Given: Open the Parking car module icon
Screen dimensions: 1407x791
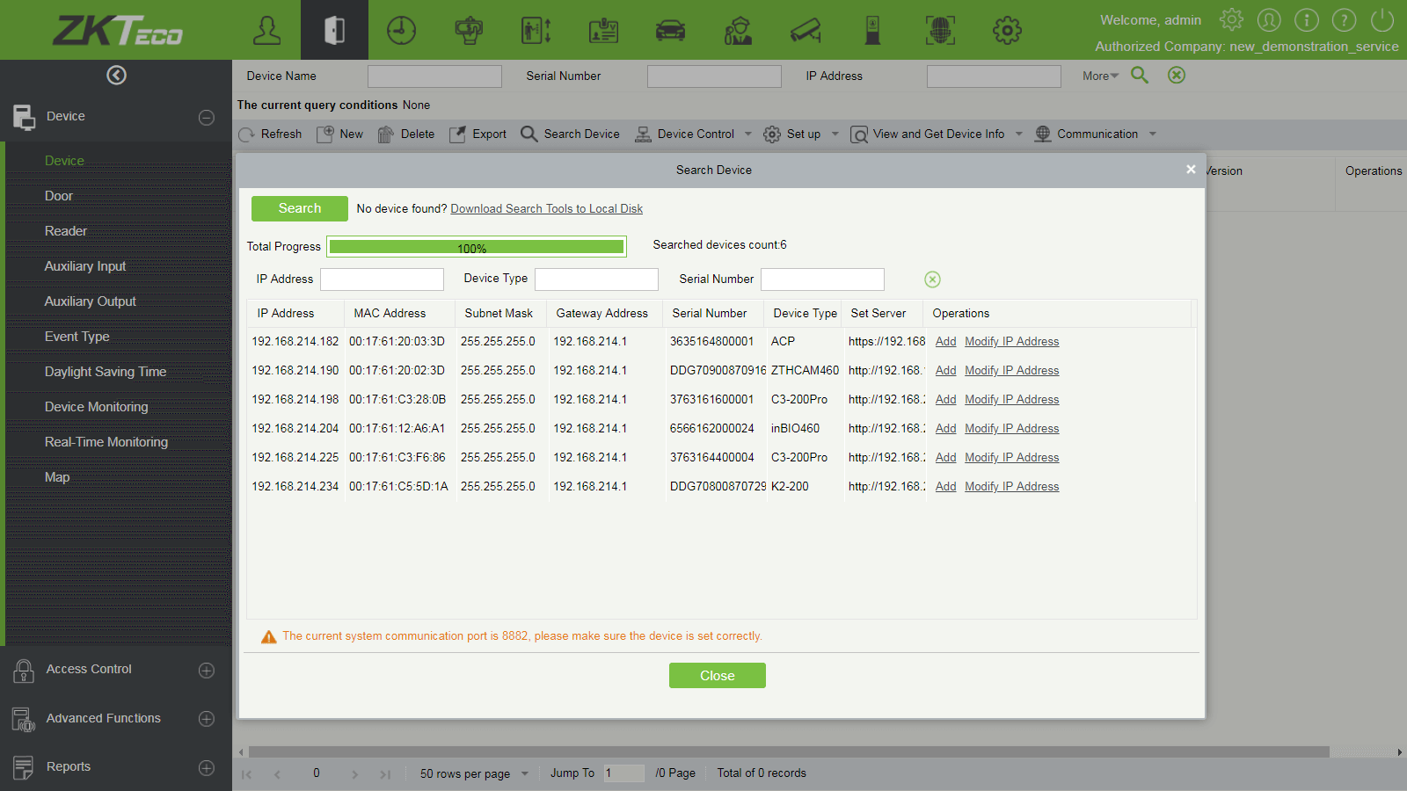Looking at the screenshot, I should [x=670, y=31].
